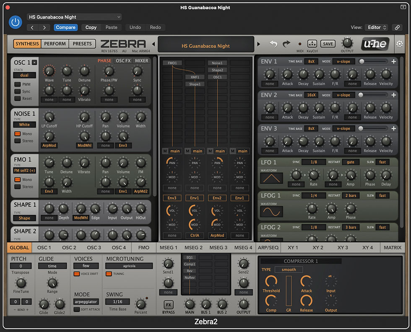Open the View Editor dropdown
The width and height of the screenshot is (411, 332).
tap(376, 27)
